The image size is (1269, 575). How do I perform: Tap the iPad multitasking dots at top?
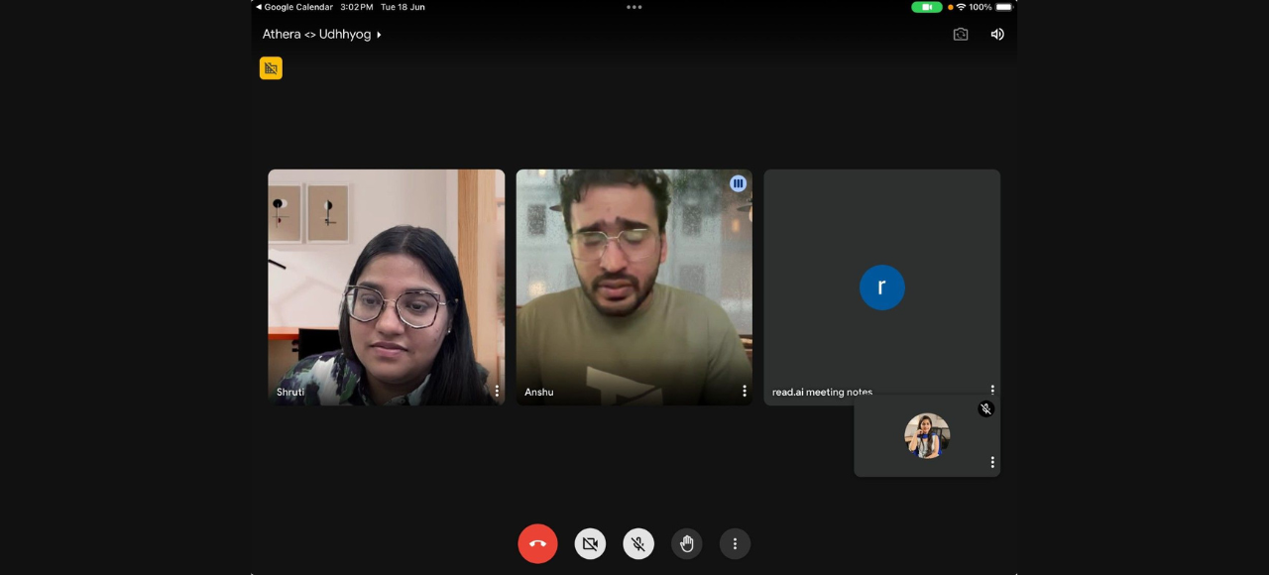point(634,7)
